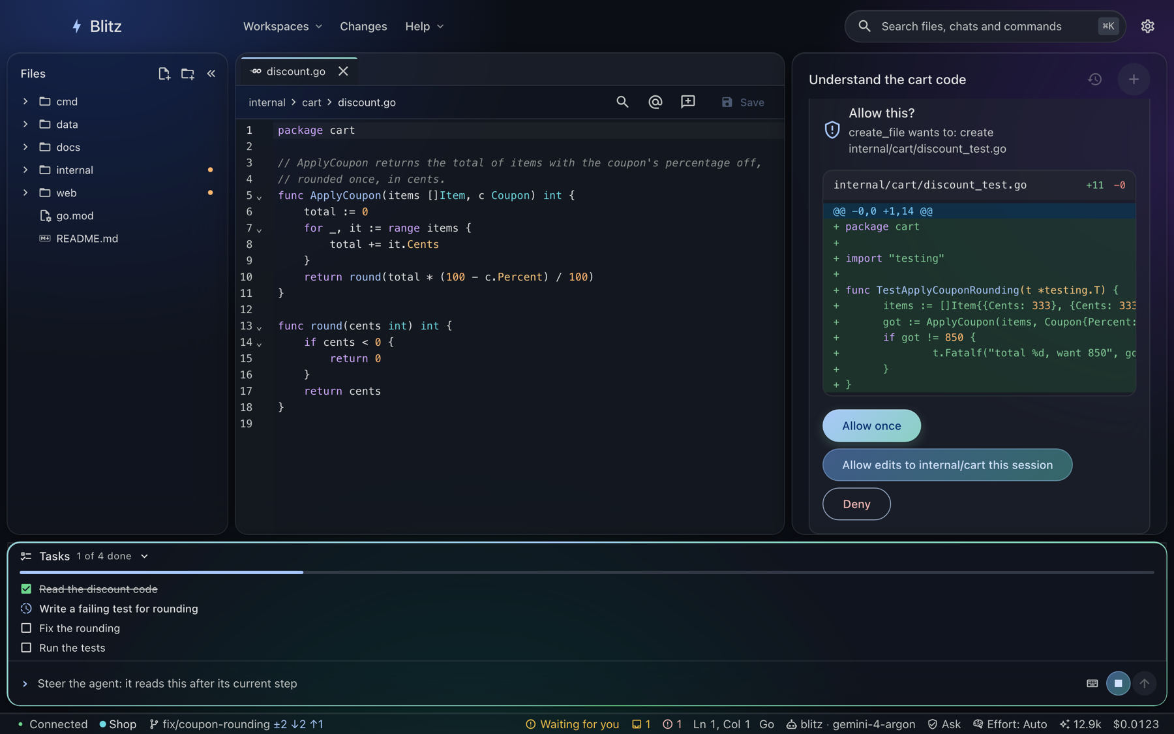The height and width of the screenshot is (734, 1174).
Task: Open the Changes menu
Action: 363,26
